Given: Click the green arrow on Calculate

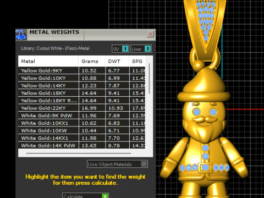Looking at the screenshot, I should (x=105, y=196).
